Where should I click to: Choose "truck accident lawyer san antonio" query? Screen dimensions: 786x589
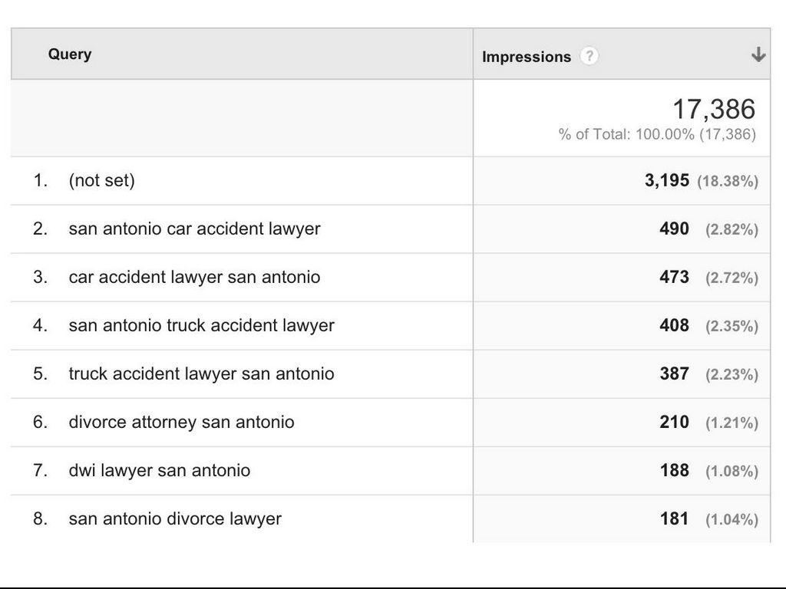(201, 373)
